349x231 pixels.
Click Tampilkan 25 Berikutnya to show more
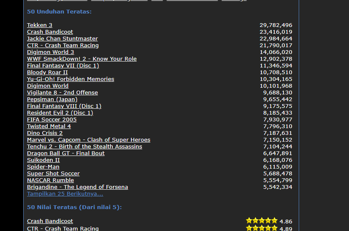(65, 193)
